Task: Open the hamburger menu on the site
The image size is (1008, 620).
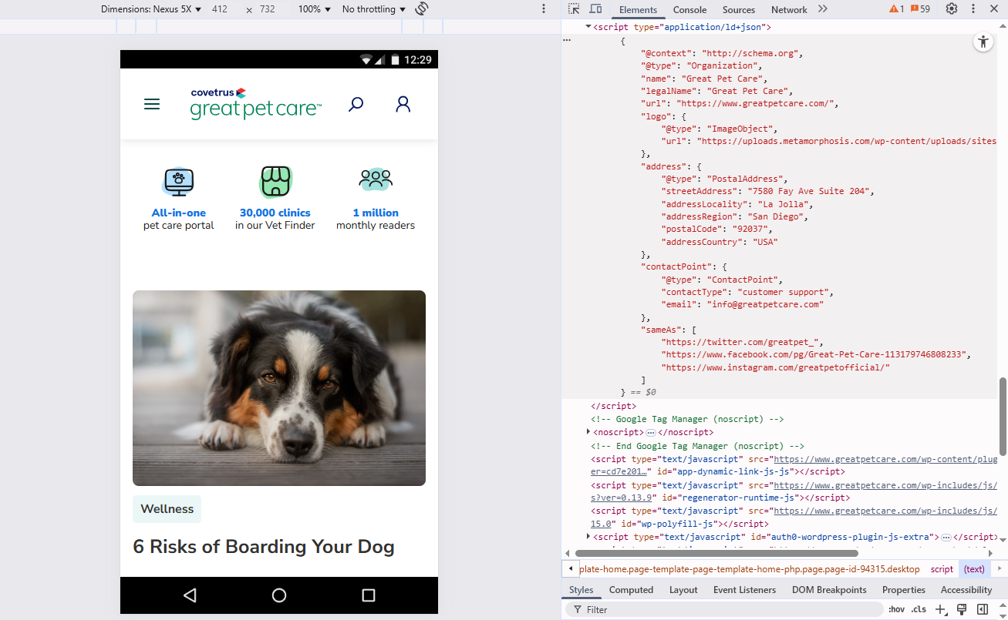Action: coord(152,104)
